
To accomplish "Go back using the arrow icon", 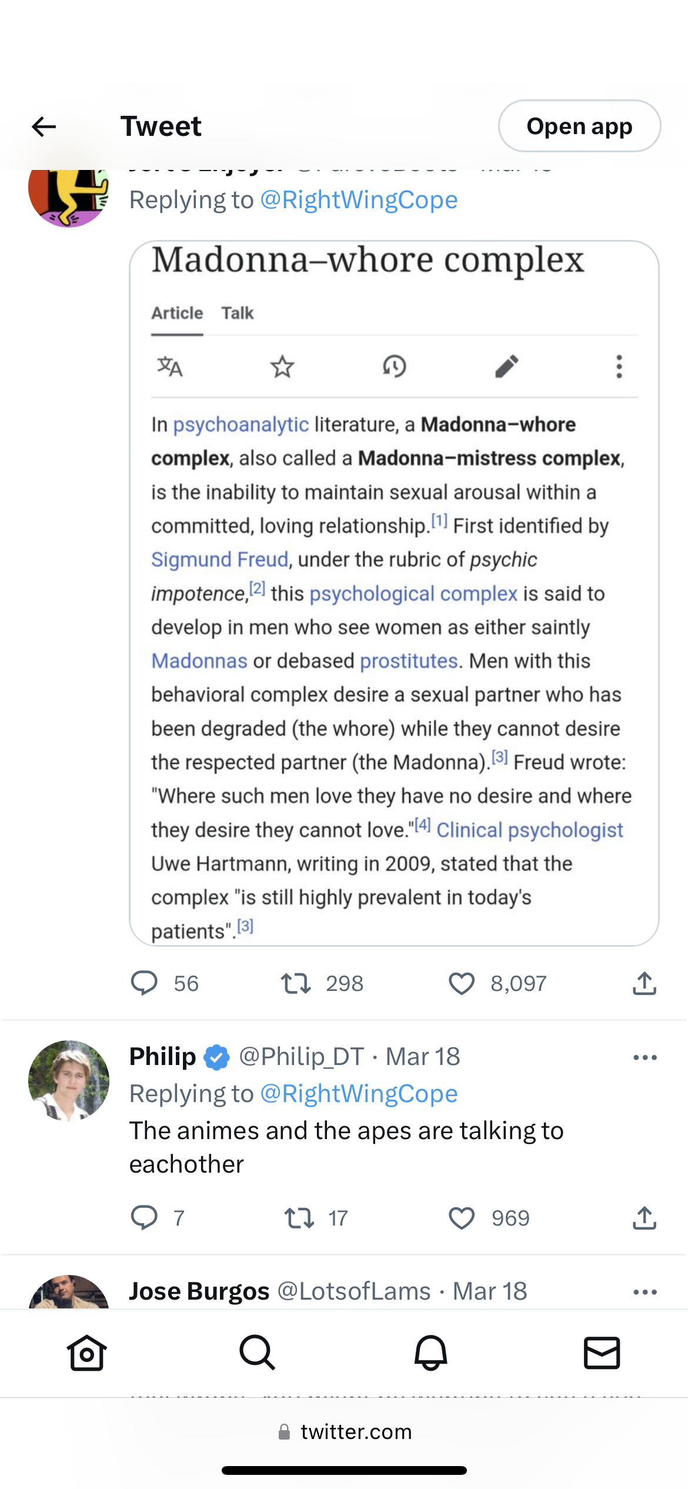I will (x=44, y=126).
